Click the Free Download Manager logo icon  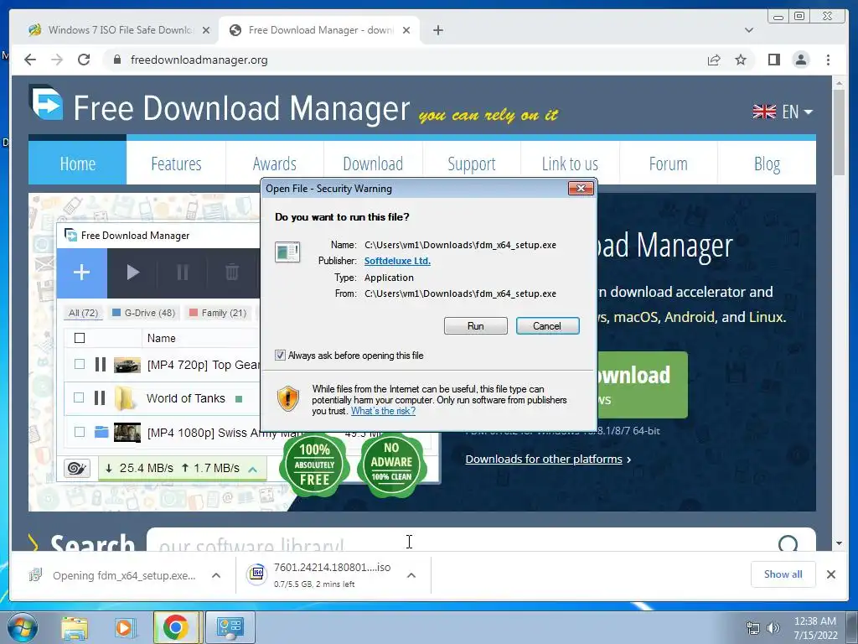[x=47, y=102]
